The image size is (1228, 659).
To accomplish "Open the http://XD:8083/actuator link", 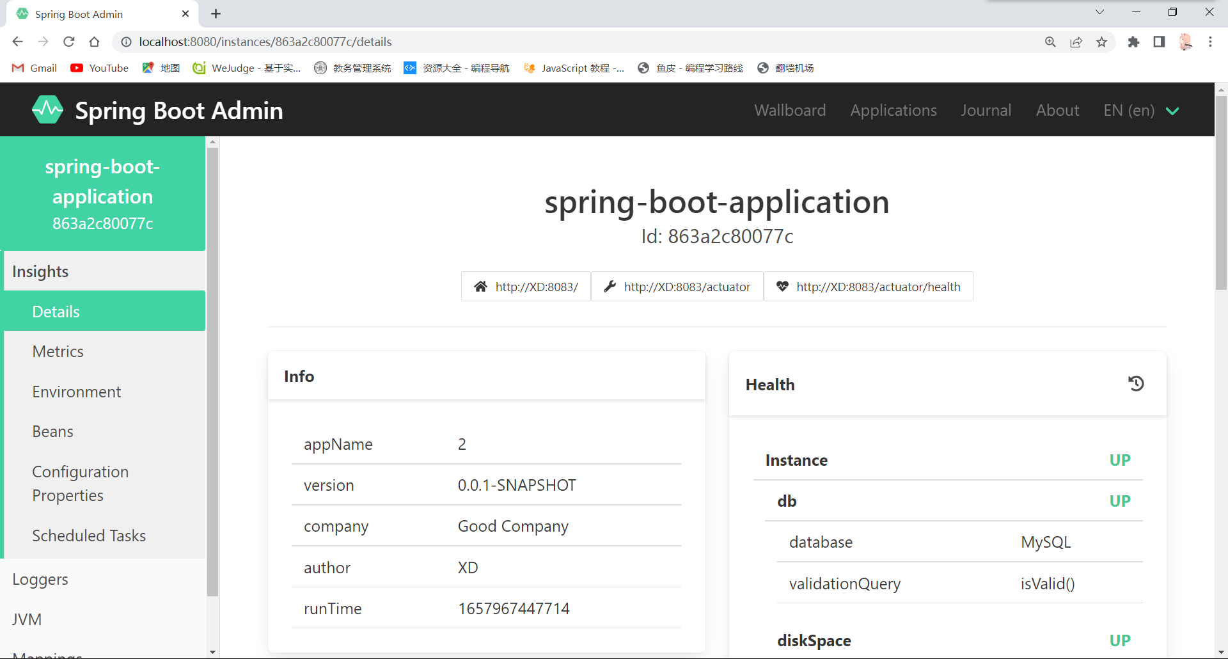I will [x=677, y=287].
